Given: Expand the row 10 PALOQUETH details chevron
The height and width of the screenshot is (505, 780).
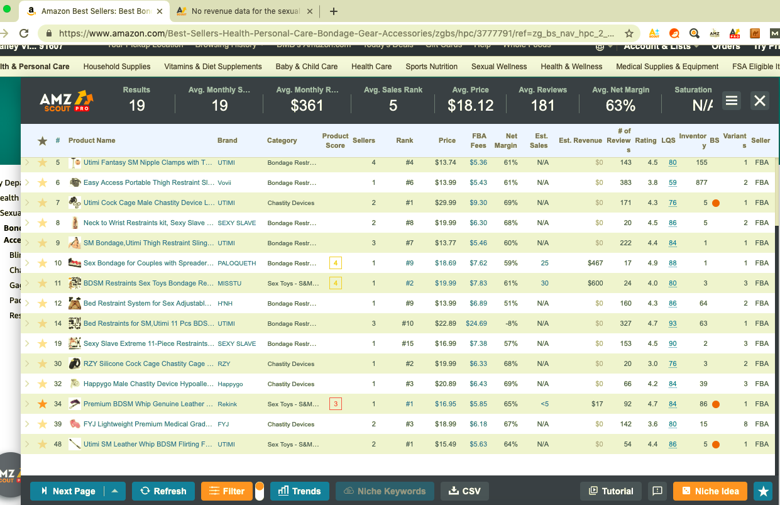Looking at the screenshot, I should coord(27,264).
